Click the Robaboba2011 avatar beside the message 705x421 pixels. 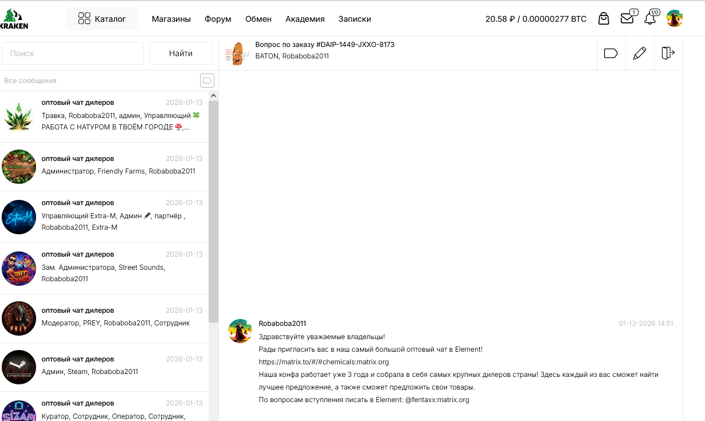click(240, 331)
